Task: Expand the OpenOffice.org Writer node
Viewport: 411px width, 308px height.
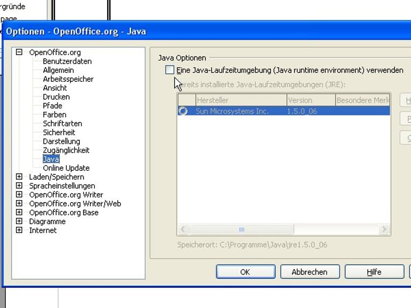Action: click(x=19, y=194)
